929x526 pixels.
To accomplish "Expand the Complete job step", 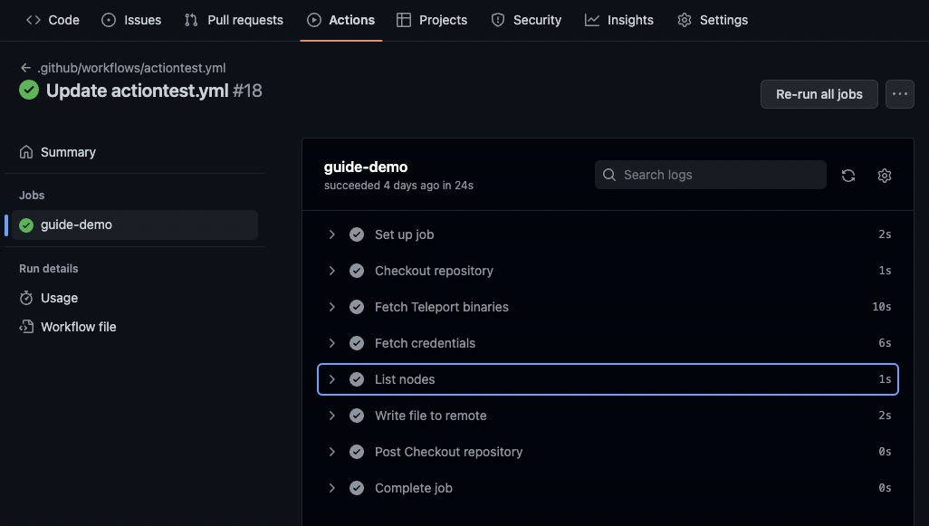I will click(x=332, y=487).
